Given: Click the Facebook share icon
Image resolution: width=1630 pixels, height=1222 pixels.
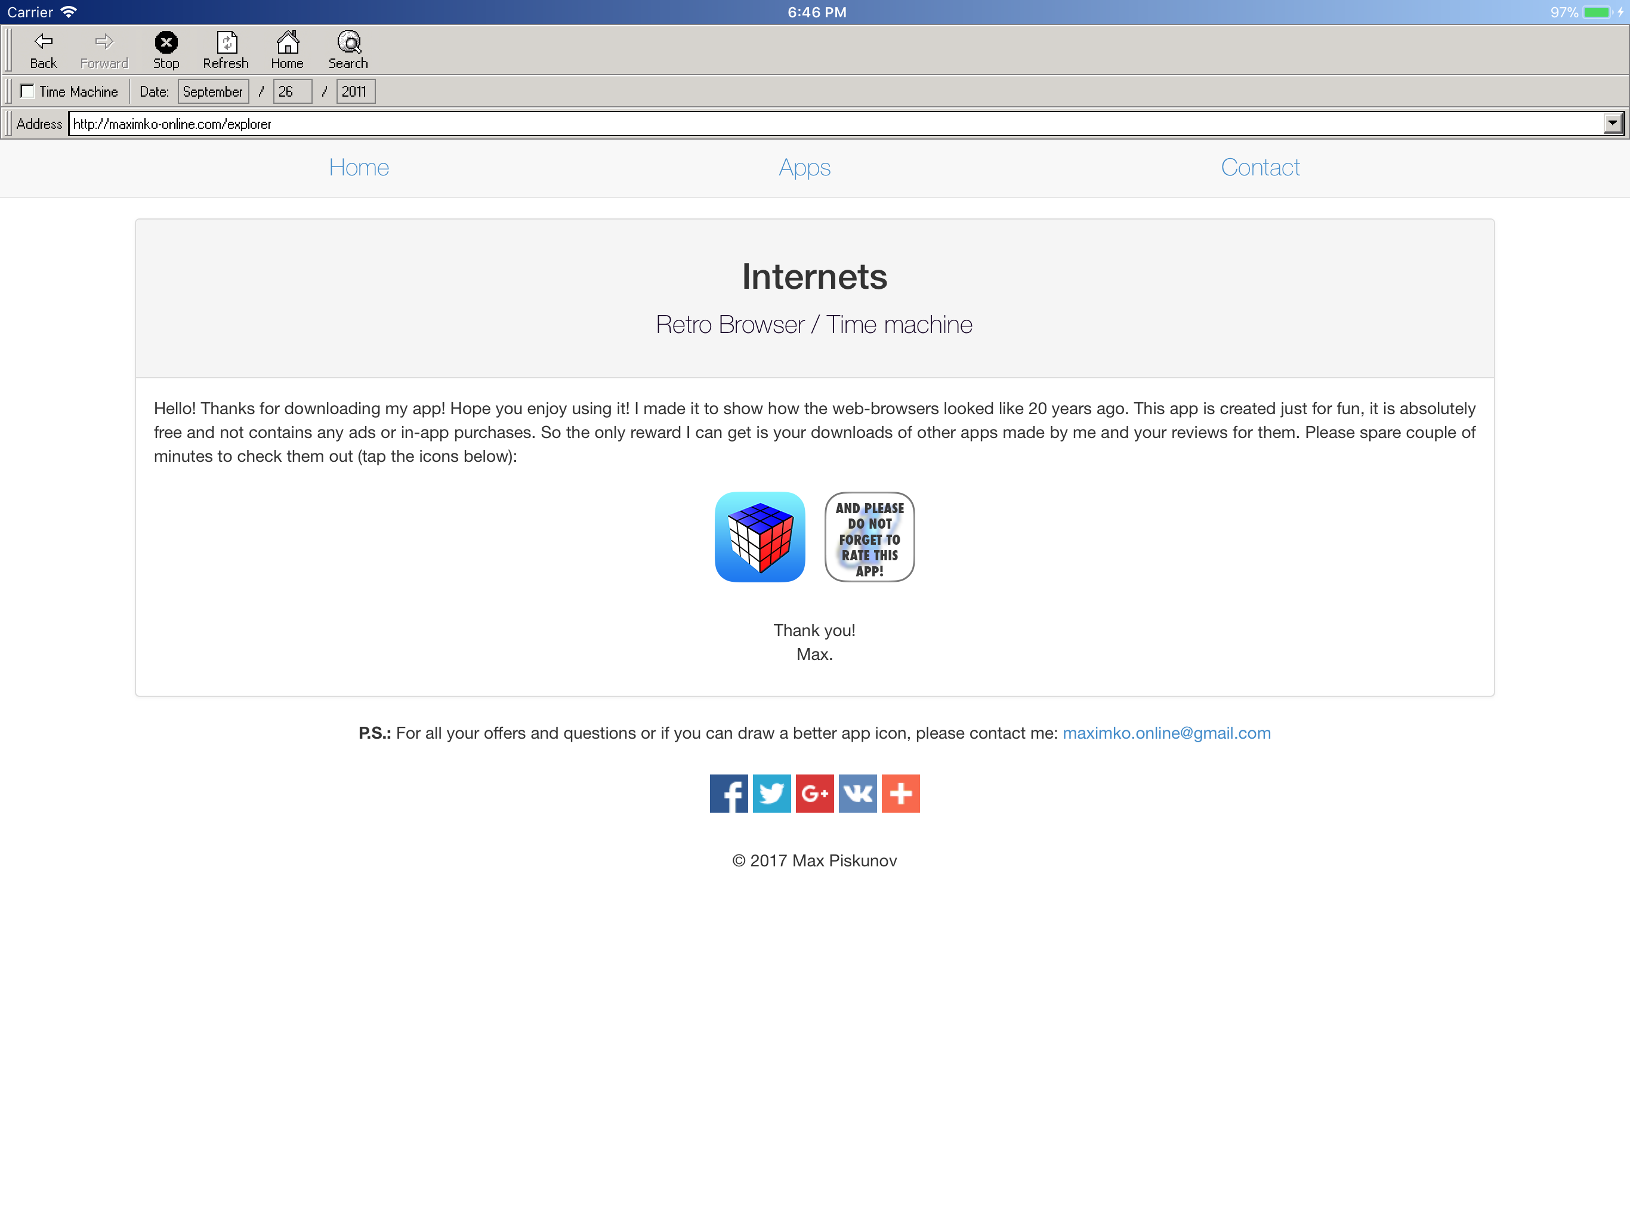Looking at the screenshot, I should pyautogui.click(x=728, y=793).
